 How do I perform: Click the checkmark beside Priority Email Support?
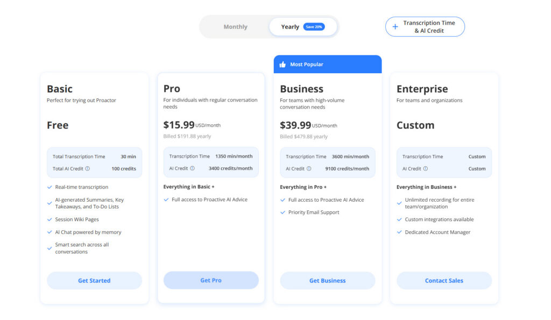pyautogui.click(x=283, y=212)
